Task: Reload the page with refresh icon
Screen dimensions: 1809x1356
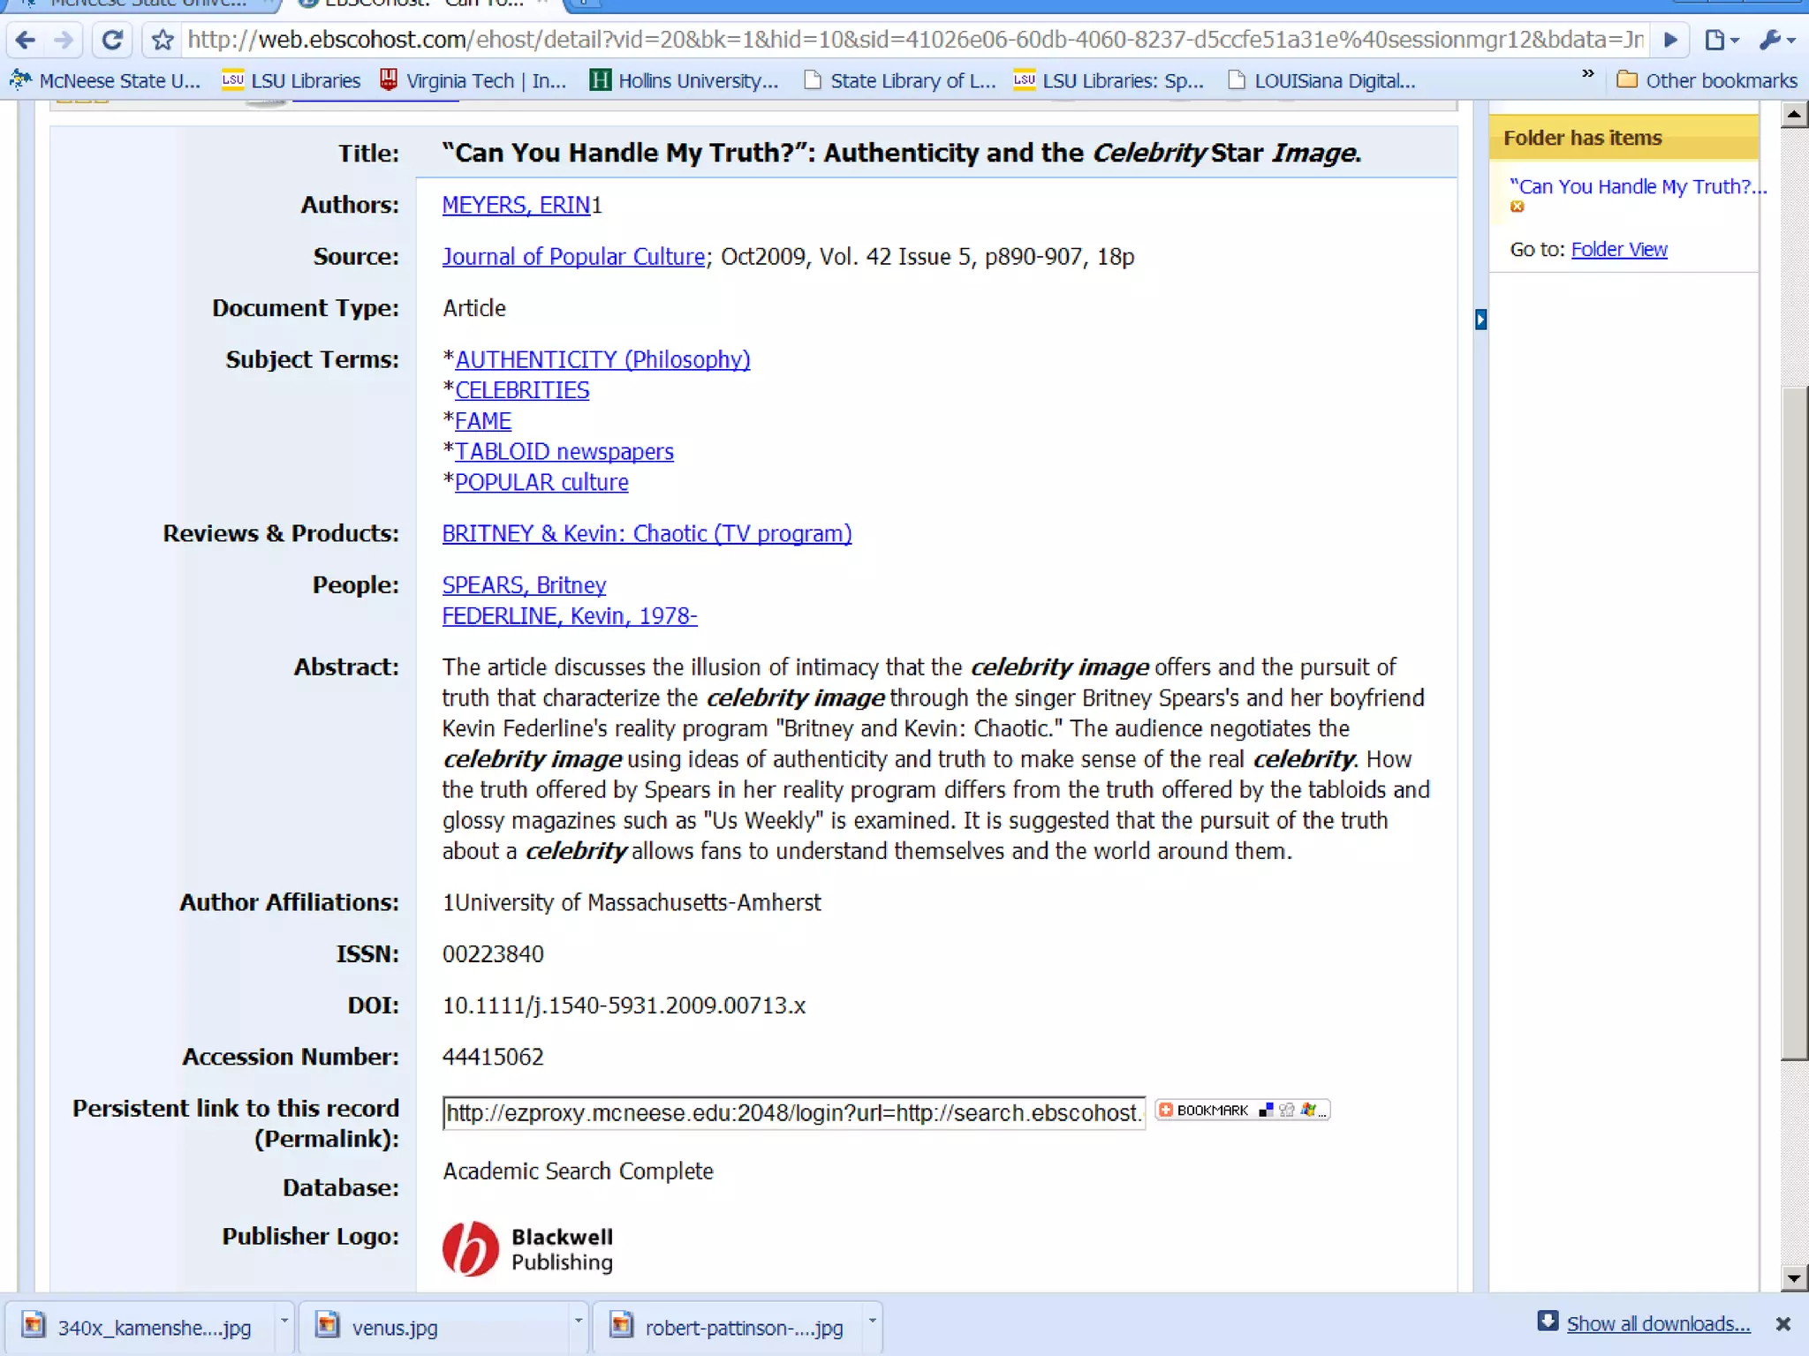Action: tap(111, 40)
